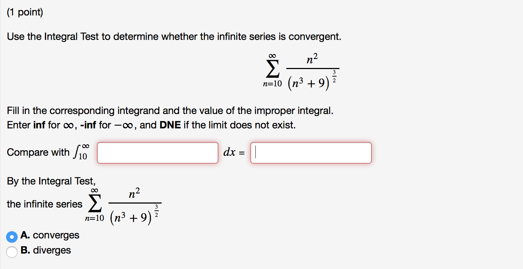Click the 'dx =' text between fields

click(x=234, y=153)
